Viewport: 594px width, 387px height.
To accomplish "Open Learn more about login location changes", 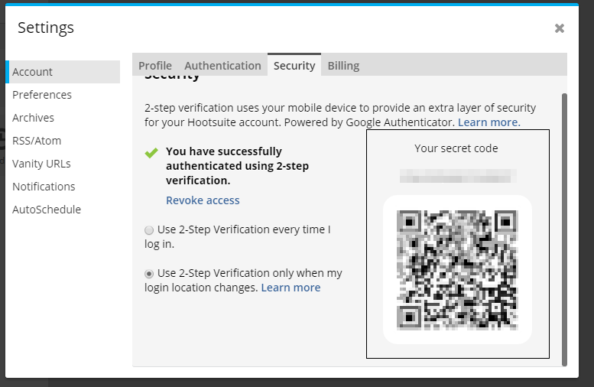I will 291,288.
